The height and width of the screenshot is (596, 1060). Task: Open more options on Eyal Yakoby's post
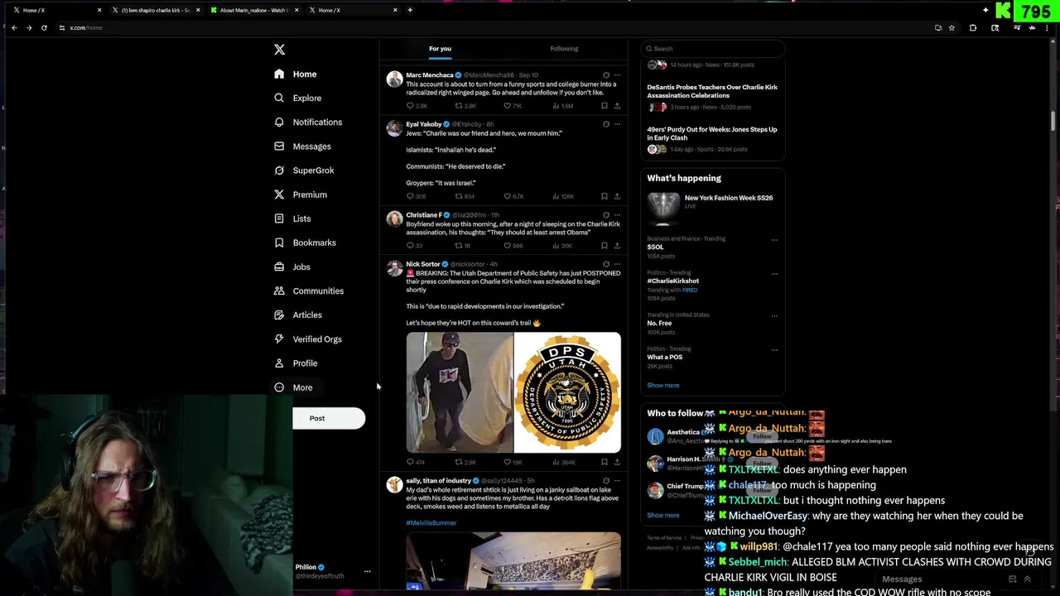tap(617, 124)
